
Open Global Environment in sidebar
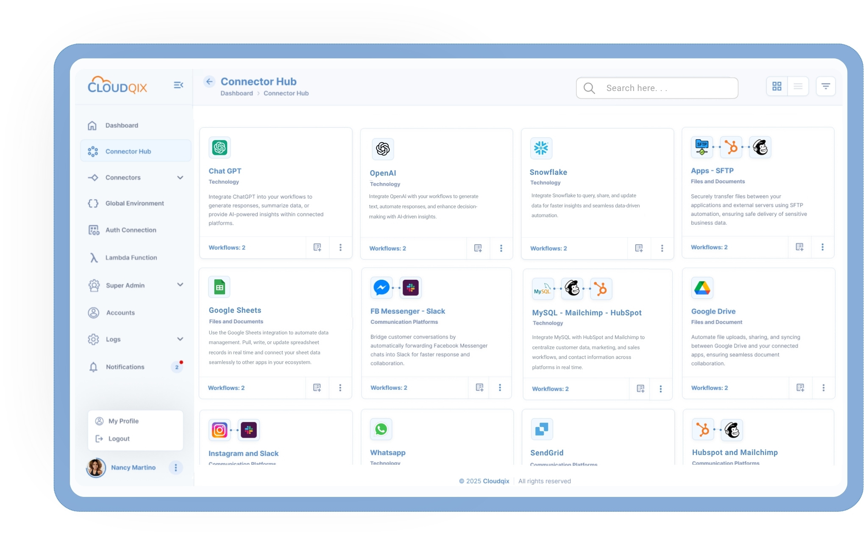134,203
